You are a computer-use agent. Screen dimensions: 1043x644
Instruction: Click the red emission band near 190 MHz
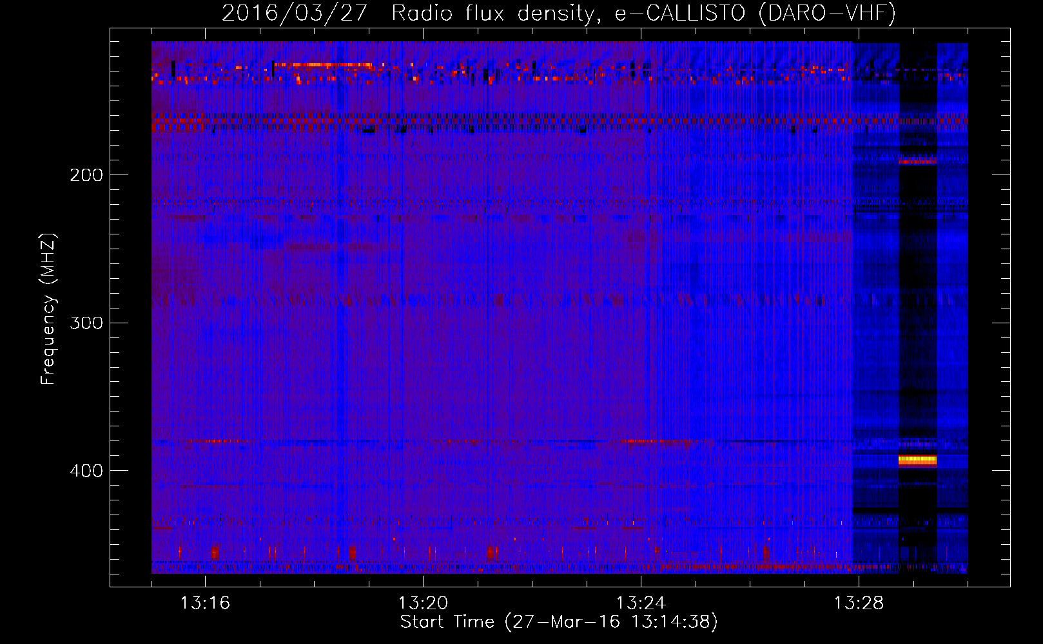tap(917, 161)
